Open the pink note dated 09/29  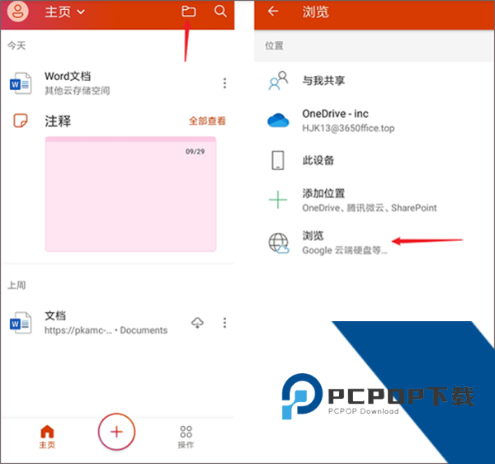(130, 194)
